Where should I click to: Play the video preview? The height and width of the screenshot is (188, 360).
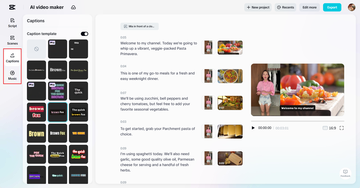coord(253,128)
